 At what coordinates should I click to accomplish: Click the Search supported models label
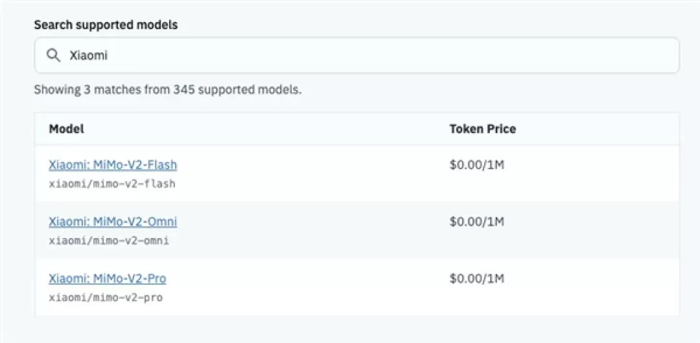106,25
